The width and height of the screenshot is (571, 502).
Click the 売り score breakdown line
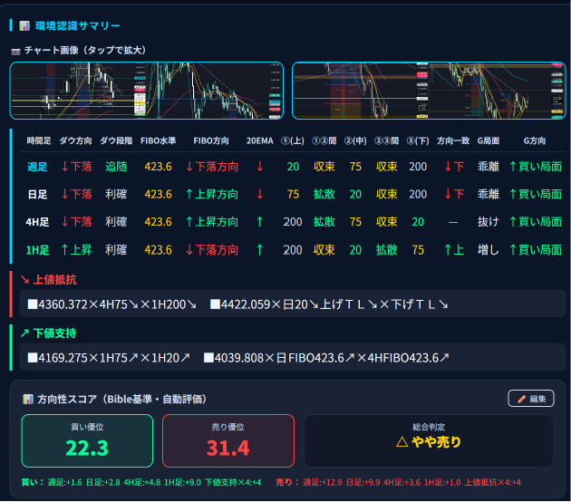[x=399, y=483]
